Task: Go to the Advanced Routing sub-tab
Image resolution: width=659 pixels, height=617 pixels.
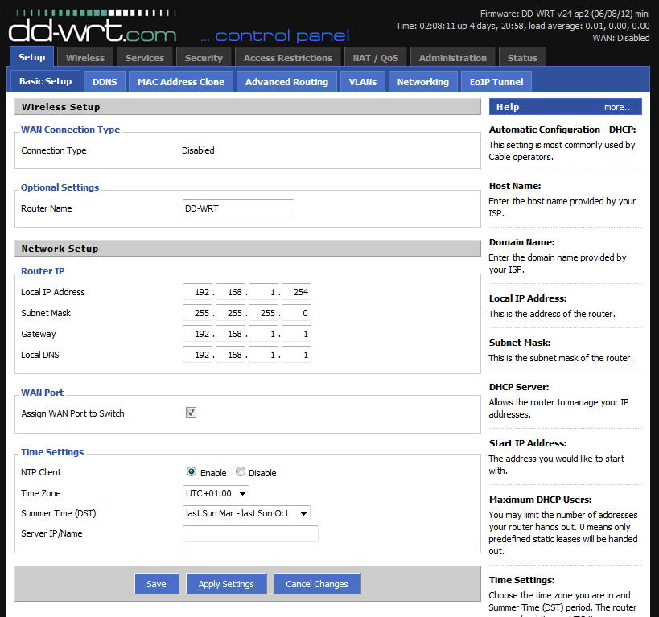Action: coord(286,82)
